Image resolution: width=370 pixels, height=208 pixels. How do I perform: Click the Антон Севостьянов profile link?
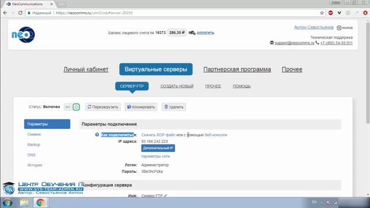coord(313,27)
